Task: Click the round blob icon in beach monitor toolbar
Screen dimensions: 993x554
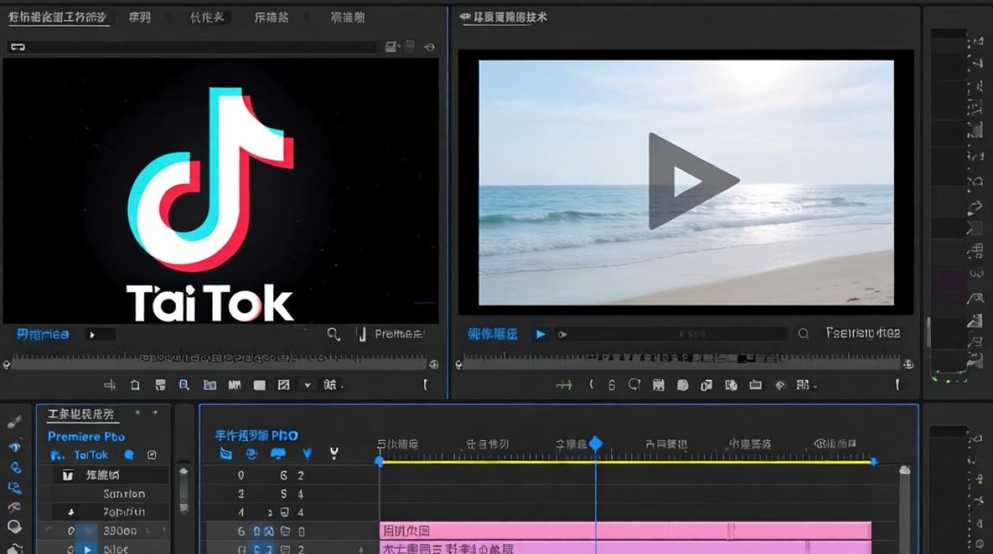Action: (x=683, y=385)
